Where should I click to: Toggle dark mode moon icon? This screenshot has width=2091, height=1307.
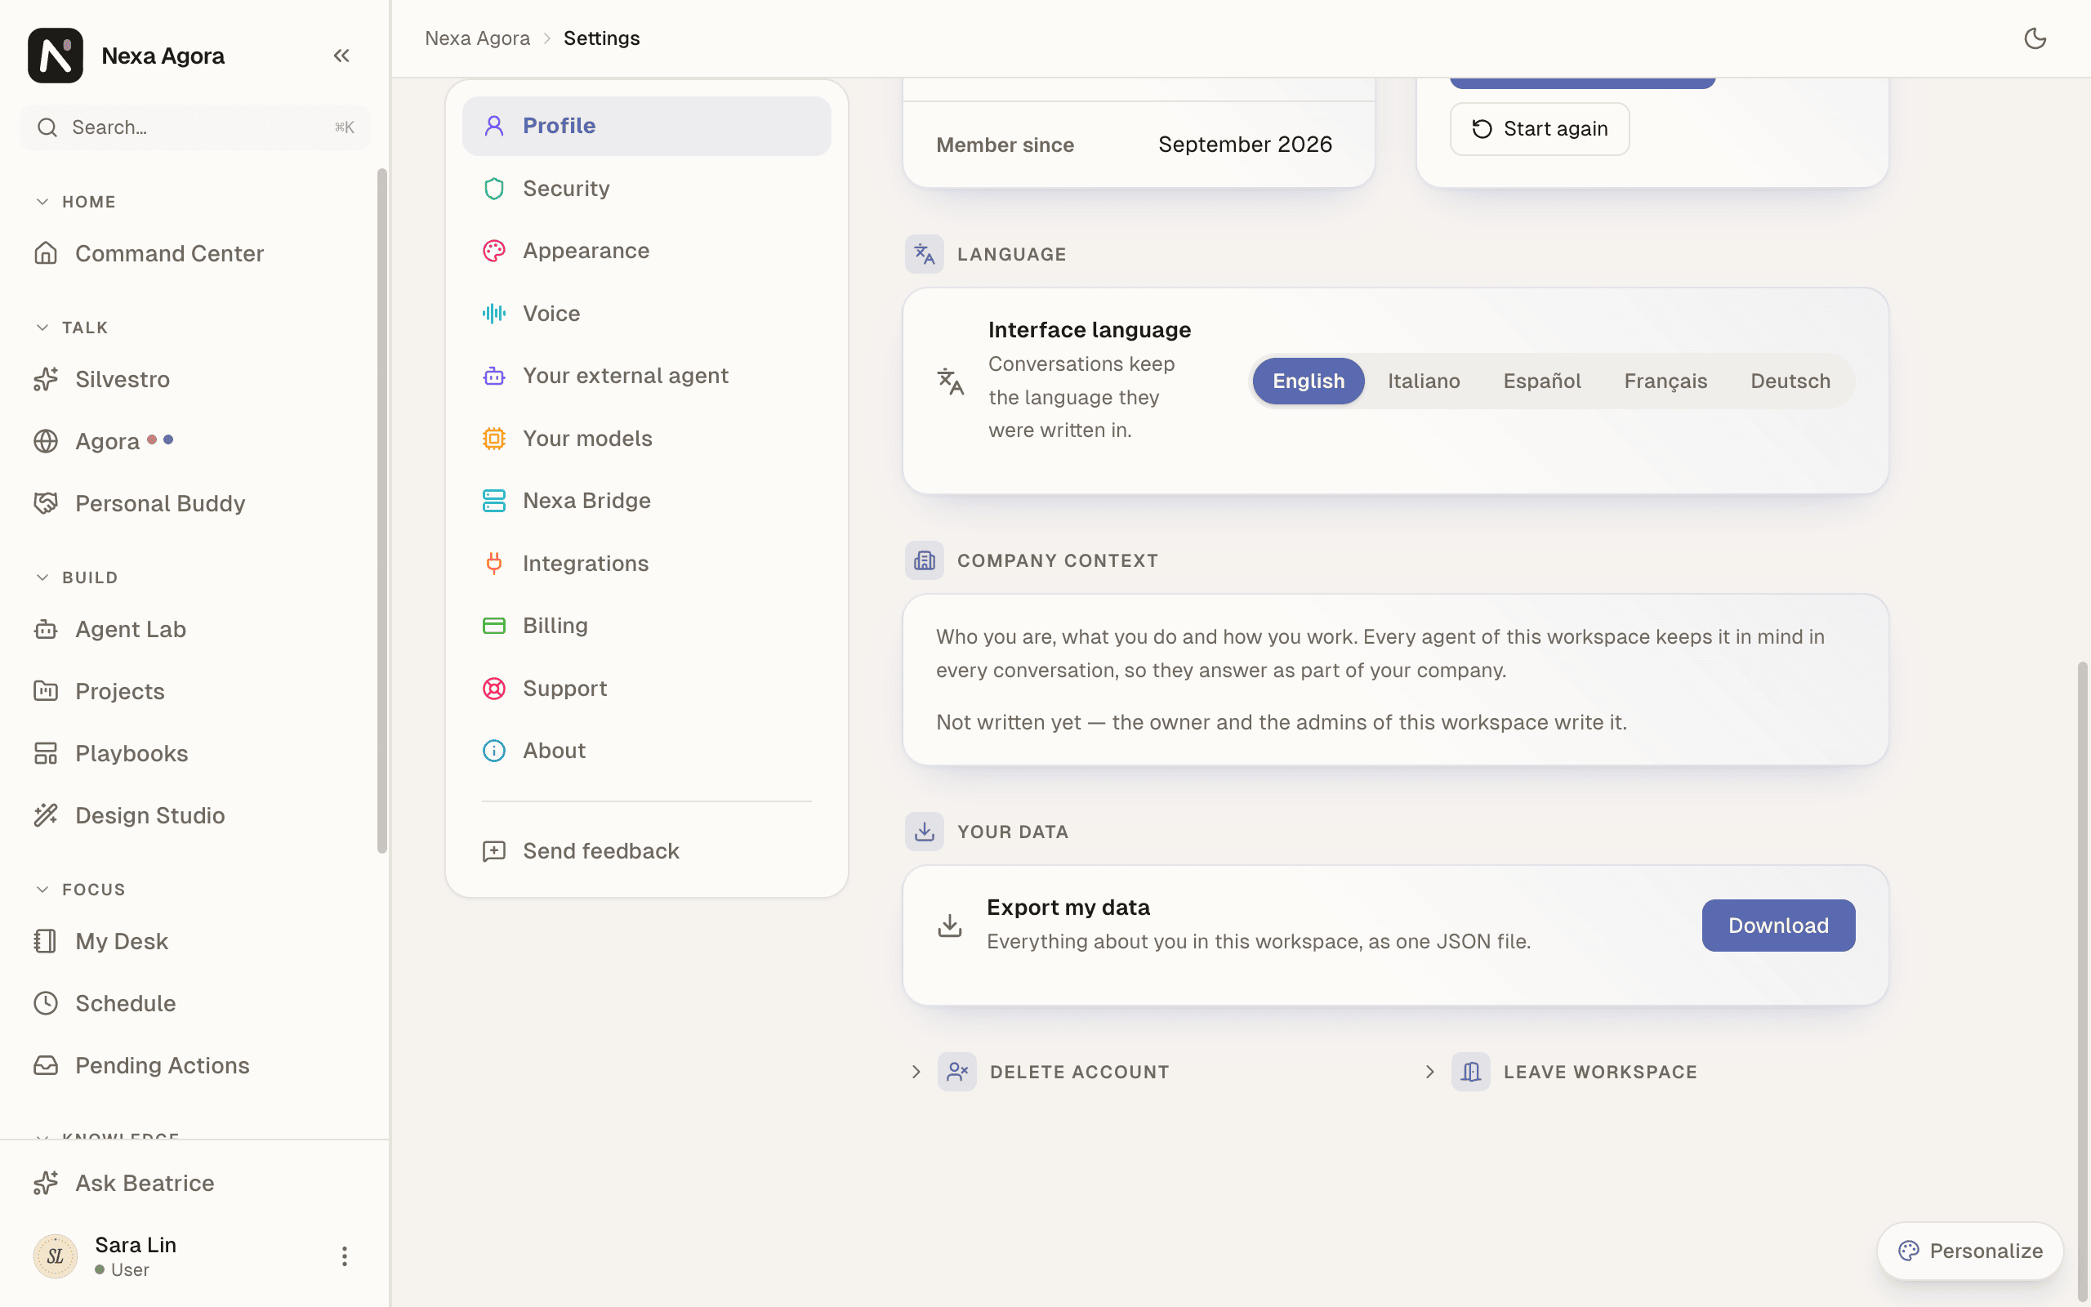click(x=2035, y=38)
